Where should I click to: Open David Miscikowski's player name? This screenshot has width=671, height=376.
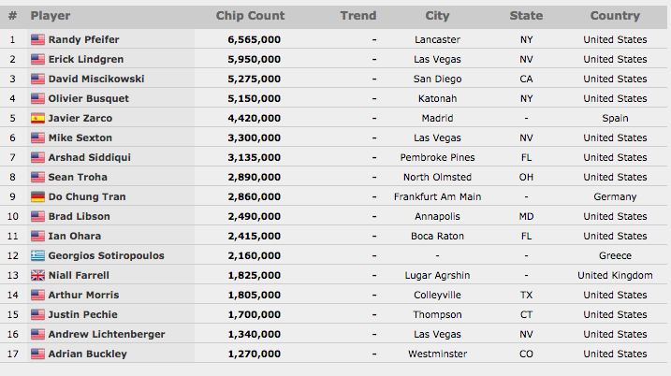click(x=96, y=79)
